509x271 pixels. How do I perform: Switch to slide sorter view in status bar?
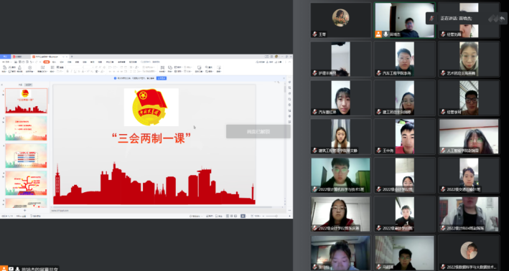(x=231, y=216)
